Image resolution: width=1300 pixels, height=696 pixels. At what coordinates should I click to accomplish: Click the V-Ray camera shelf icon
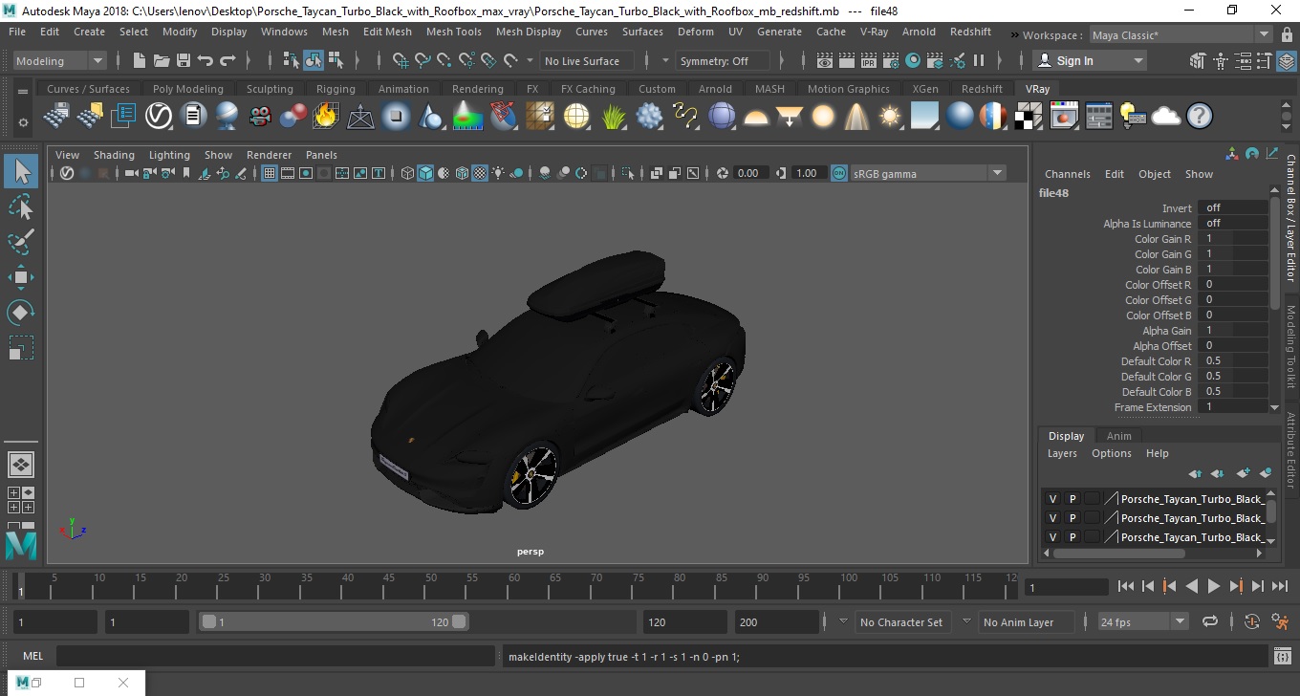pyautogui.click(x=259, y=117)
